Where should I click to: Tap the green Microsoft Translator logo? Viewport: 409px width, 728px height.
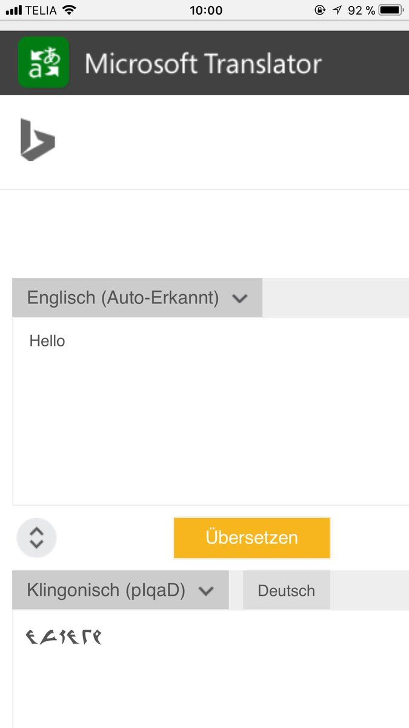point(44,62)
